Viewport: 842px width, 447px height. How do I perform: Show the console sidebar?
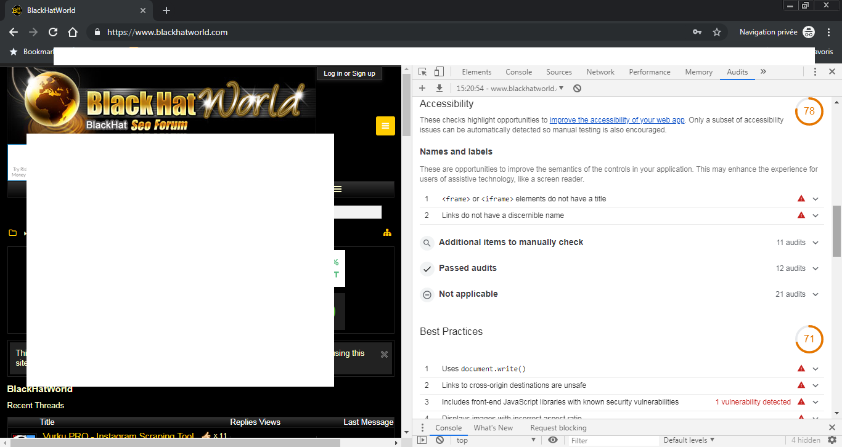tap(422, 440)
